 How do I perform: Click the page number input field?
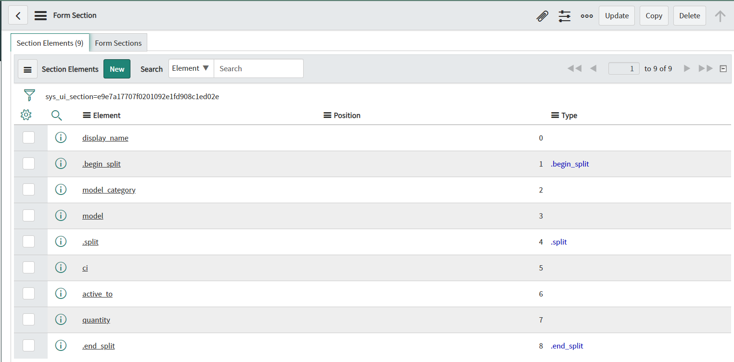(624, 68)
